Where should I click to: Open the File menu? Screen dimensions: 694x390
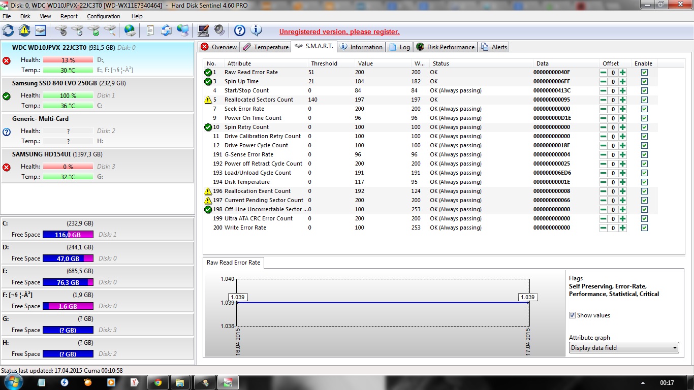click(x=7, y=16)
